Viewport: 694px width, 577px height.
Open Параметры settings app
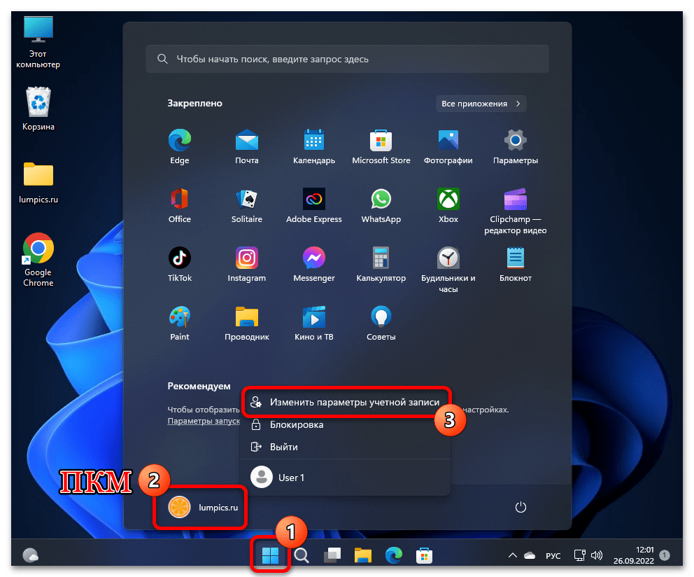click(x=515, y=146)
